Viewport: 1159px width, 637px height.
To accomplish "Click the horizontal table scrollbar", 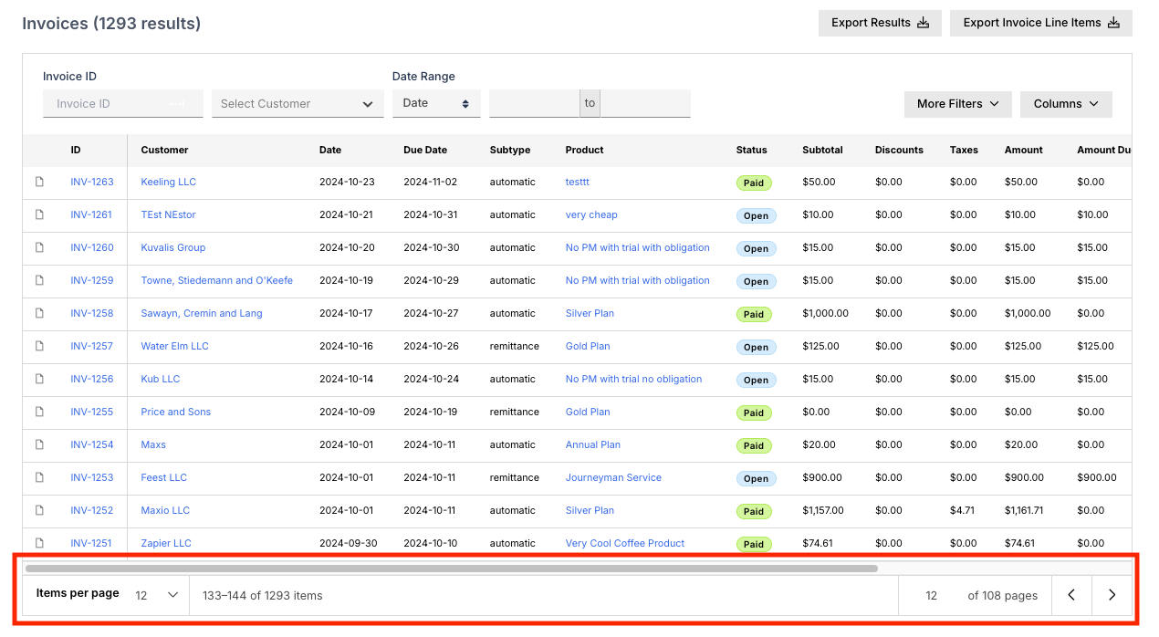I will [452, 568].
